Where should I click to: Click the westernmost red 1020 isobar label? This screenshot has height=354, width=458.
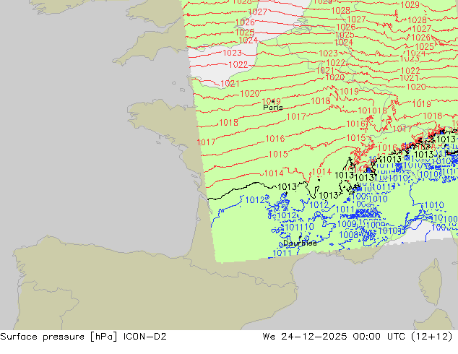(250, 94)
